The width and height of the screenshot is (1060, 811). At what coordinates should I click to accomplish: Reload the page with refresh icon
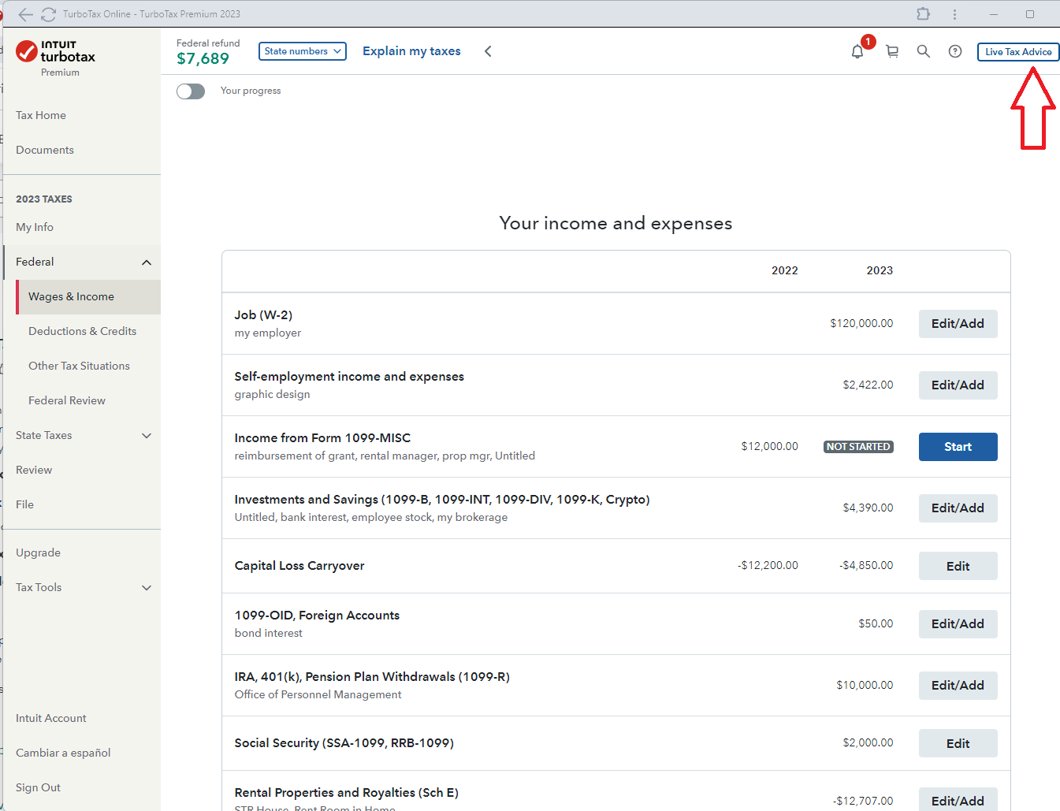click(x=49, y=14)
